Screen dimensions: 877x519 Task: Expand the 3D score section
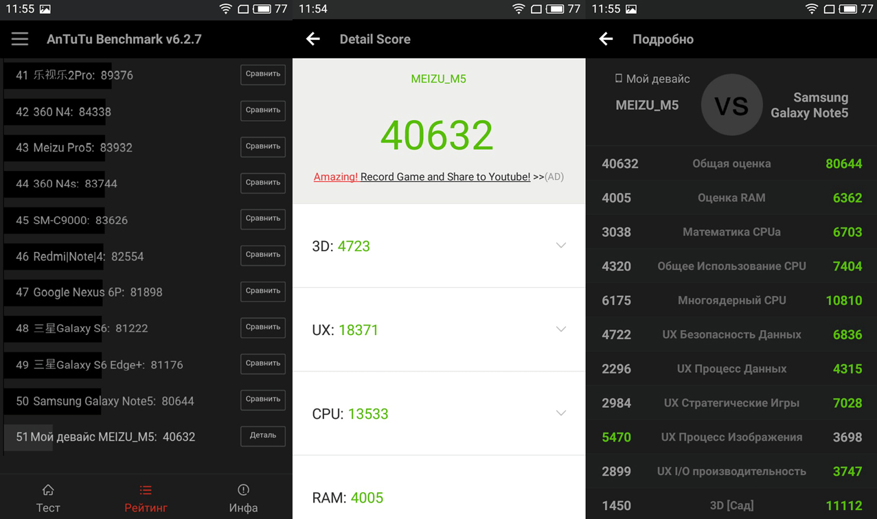click(x=560, y=246)
